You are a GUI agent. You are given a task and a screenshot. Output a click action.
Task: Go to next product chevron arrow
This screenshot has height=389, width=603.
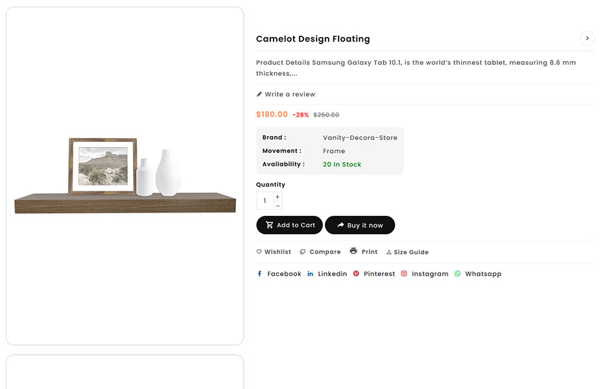587,38
